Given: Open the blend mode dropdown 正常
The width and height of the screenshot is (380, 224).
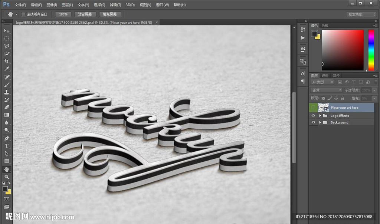Looking at the screenshot, I should point(326,90).
